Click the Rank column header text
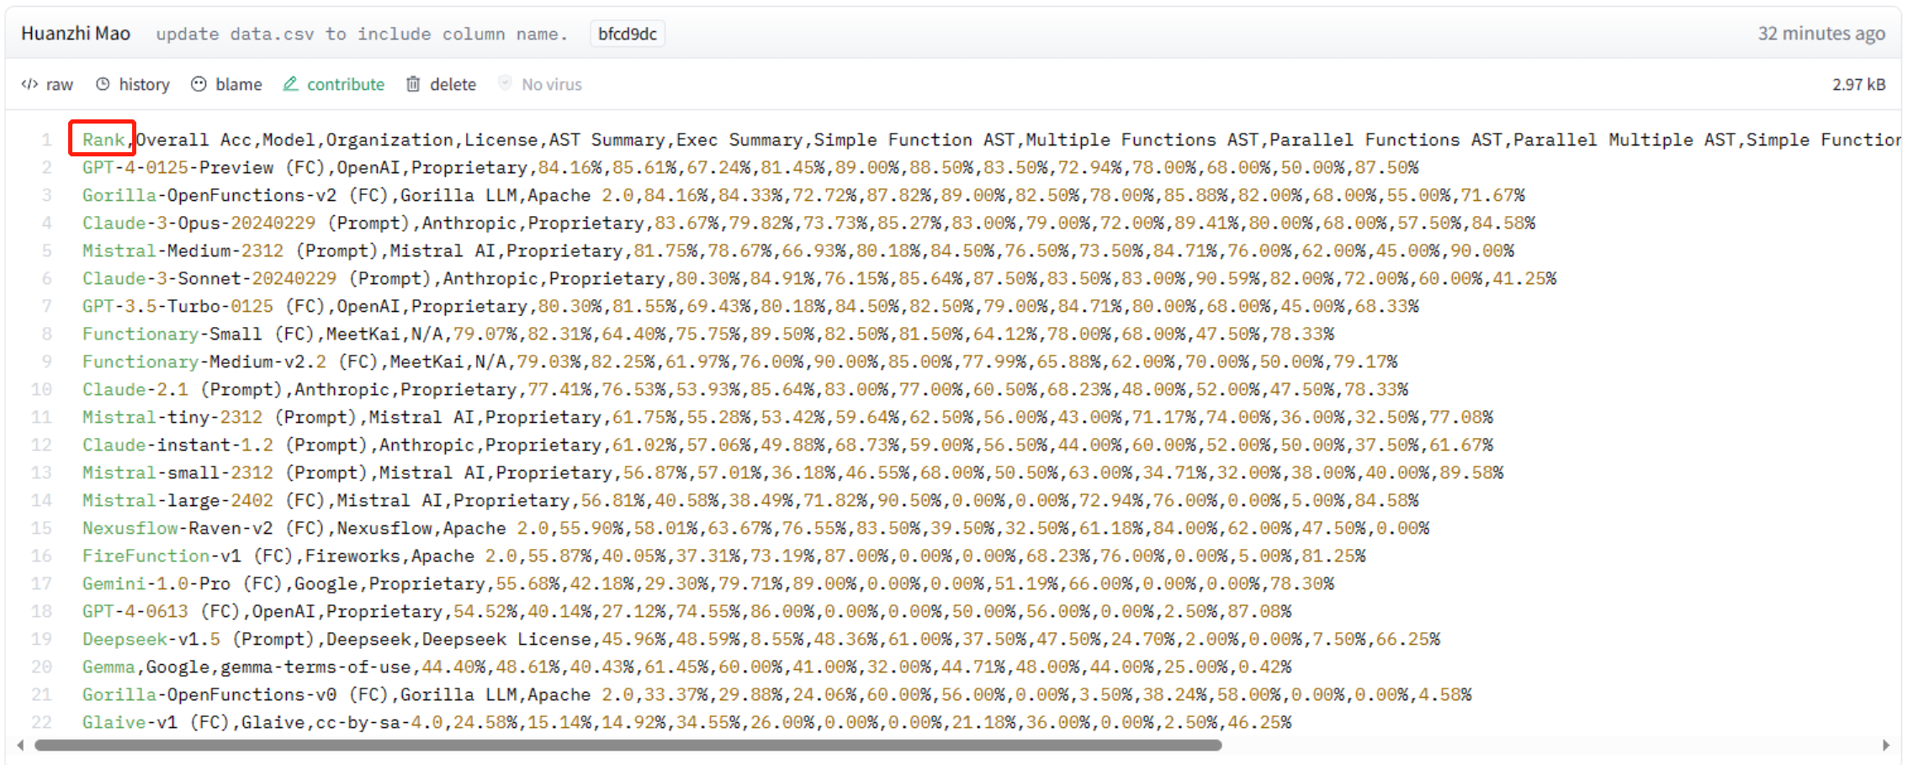The width and height of the screenshot is (1913, 765). tap(103, 140)
